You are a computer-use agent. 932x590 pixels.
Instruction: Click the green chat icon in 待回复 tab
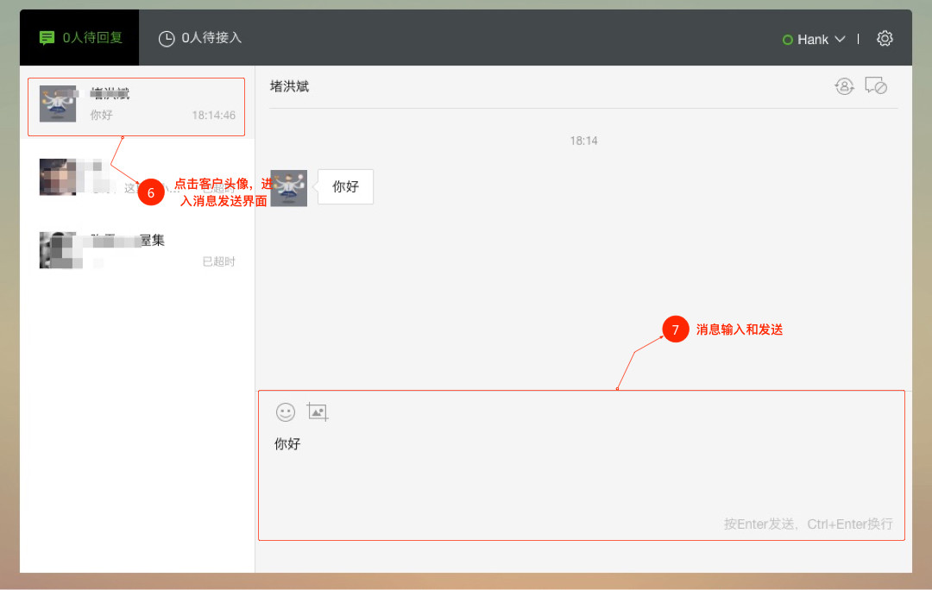47,38
